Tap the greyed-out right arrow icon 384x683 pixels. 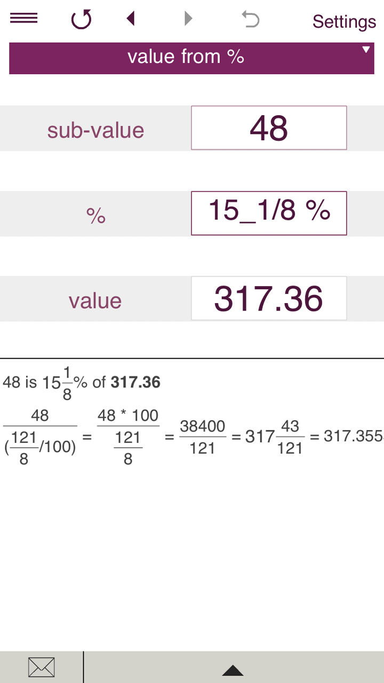point(188,19)
